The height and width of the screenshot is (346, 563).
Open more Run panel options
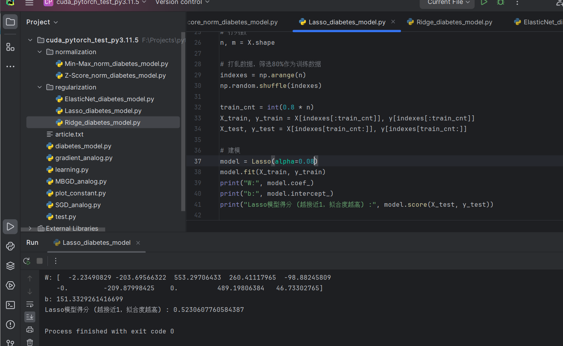click(56, 261)
